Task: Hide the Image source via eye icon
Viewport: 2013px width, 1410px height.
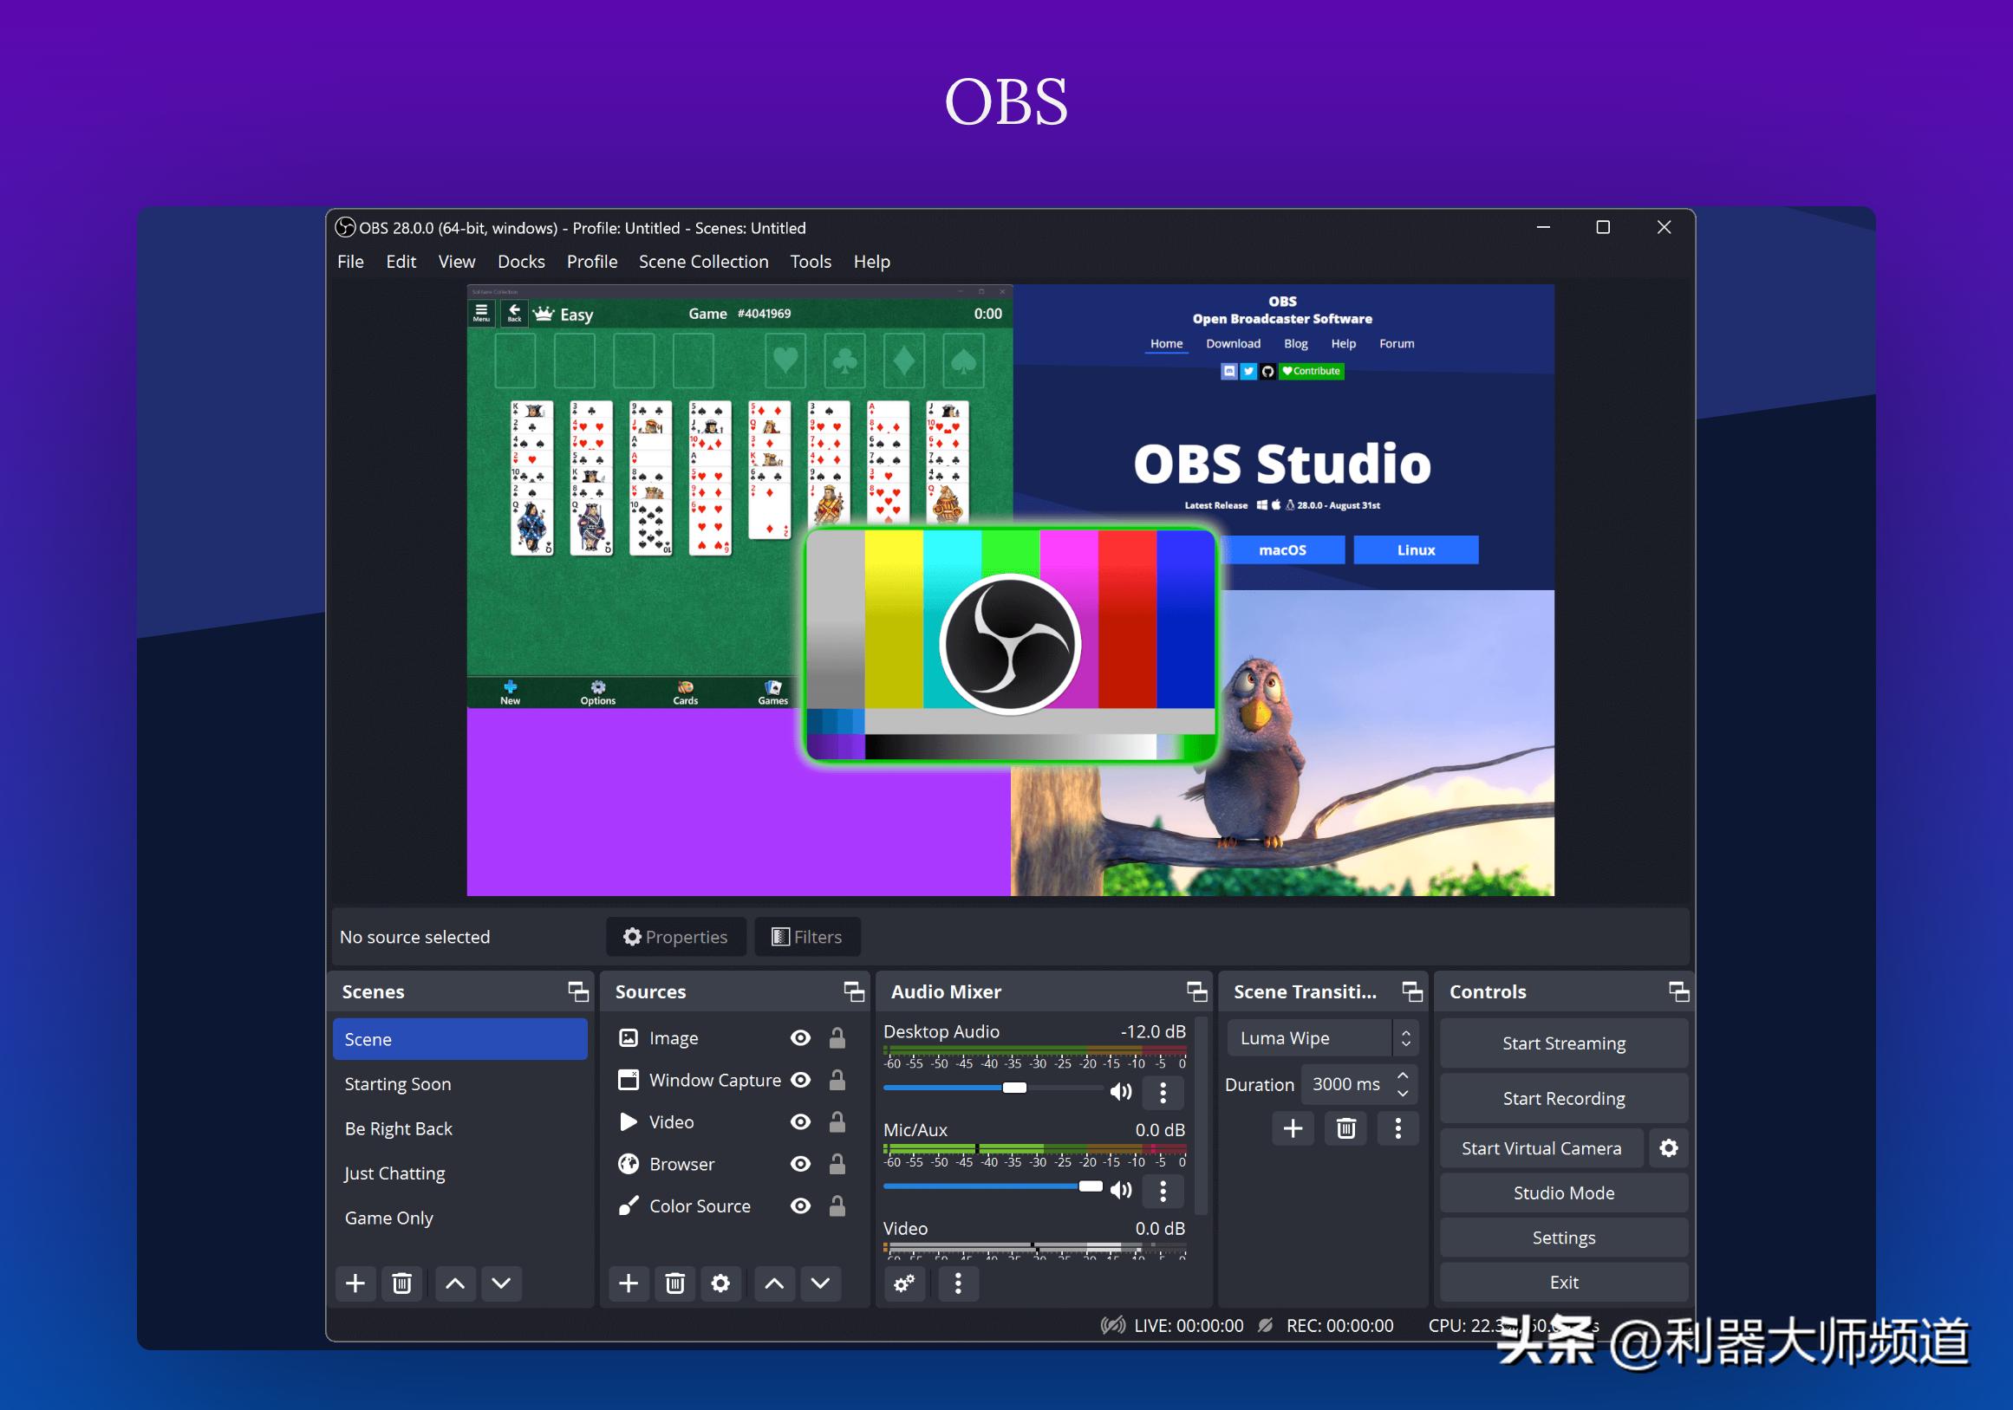Action: pyautogui.click(x=799, y=1038)
